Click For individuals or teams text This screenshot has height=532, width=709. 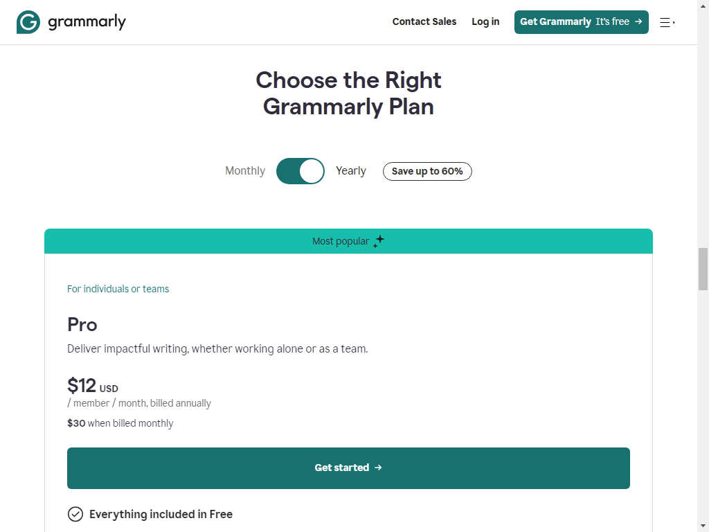(x=118, y=289)
